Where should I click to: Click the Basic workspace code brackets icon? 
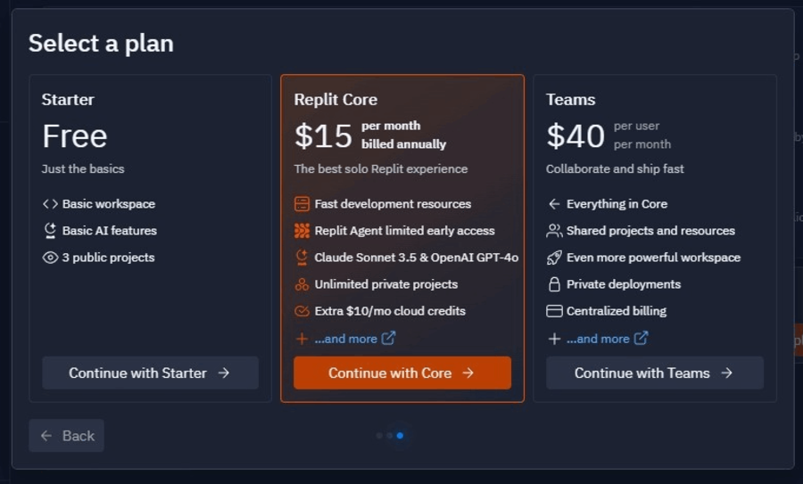[x=50, y=203]
